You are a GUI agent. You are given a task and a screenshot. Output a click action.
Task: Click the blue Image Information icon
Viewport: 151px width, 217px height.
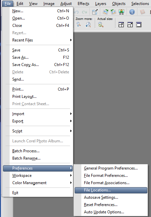click(x=132, y=12)
